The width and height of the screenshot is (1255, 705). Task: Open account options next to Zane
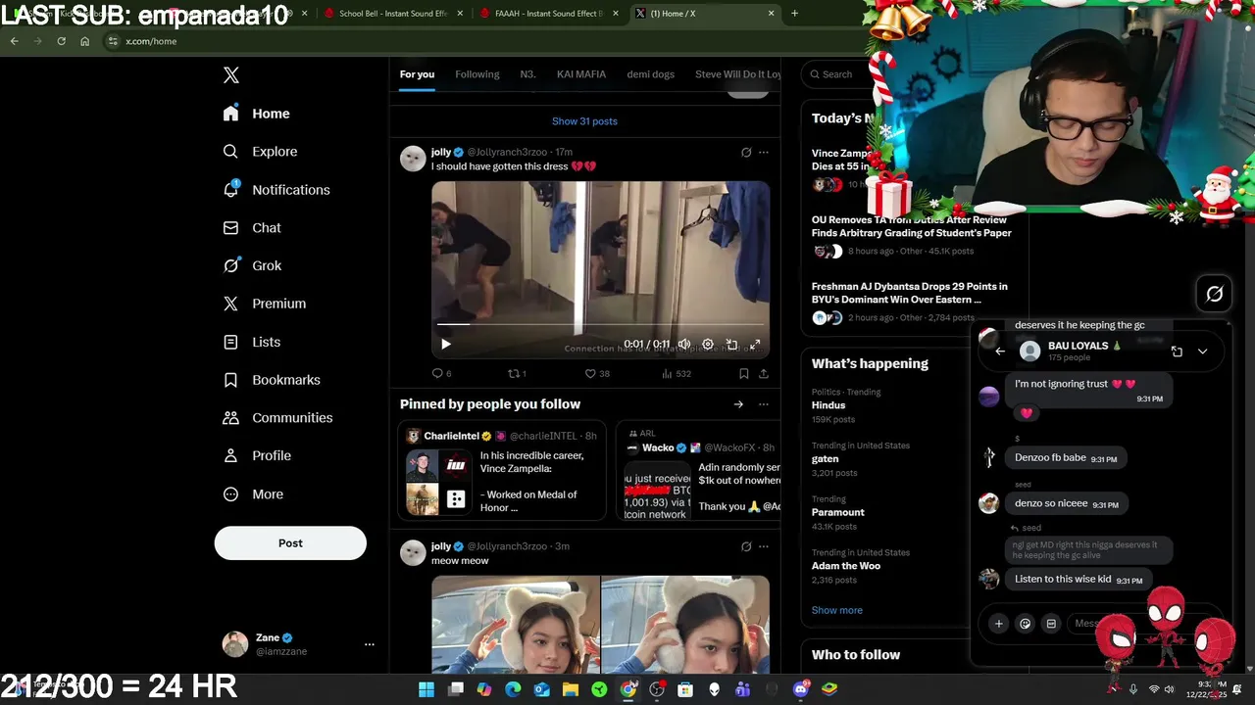click(x=370, y=644)
